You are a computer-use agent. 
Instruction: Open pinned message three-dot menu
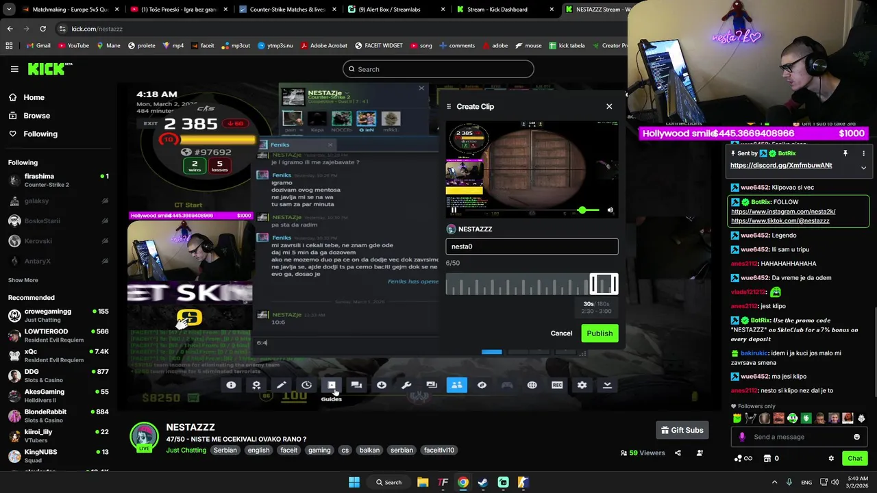[x=863, y=153]
